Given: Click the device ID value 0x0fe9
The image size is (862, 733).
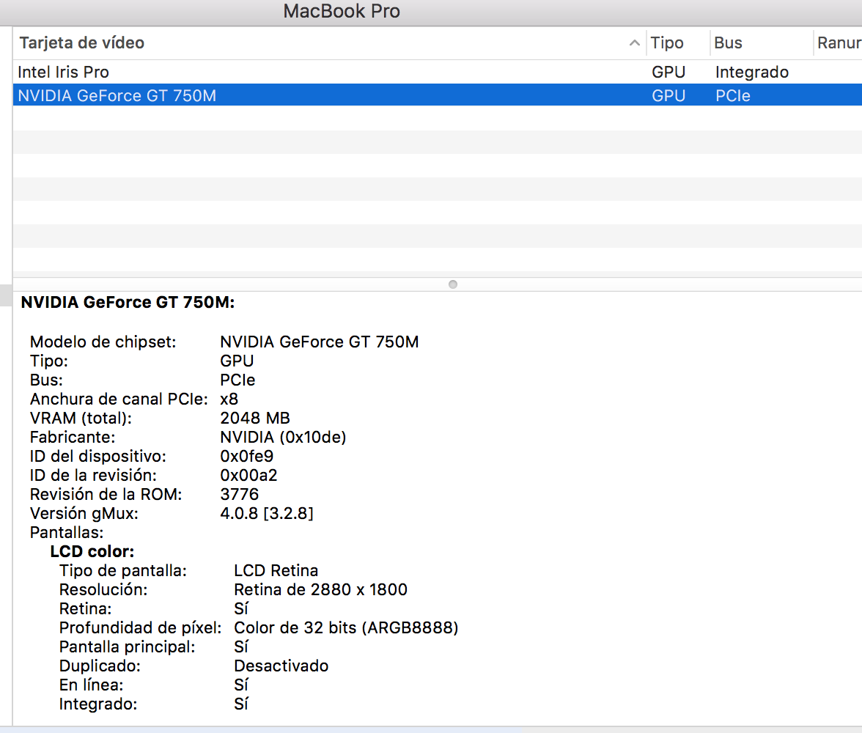Looking at the screenshot, I should (x=247, y=457).
